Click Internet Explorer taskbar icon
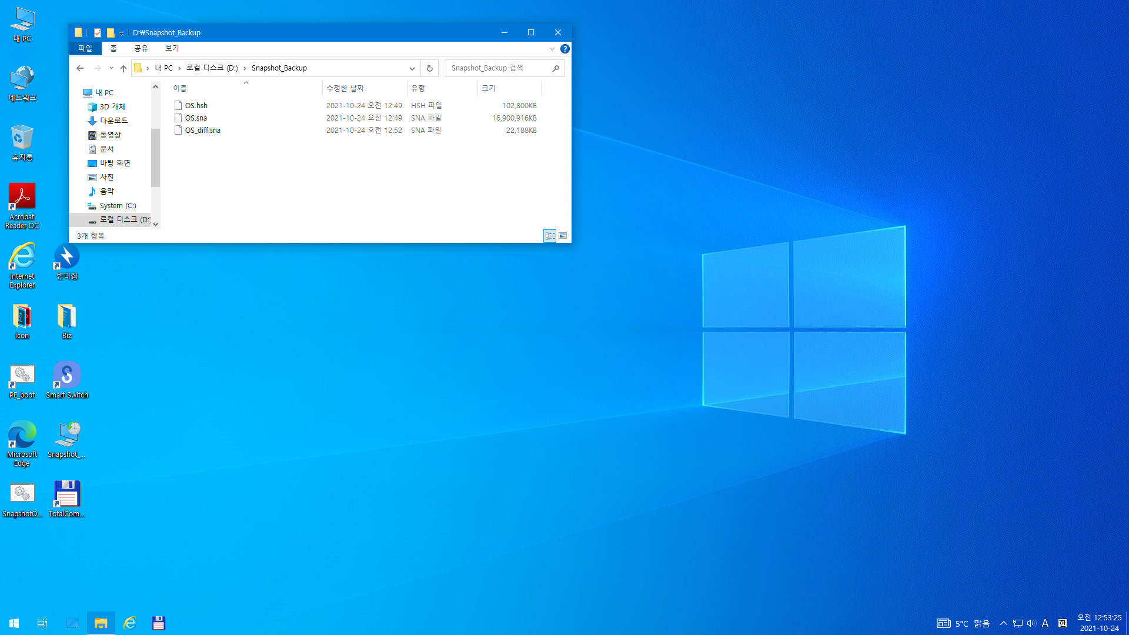 tap(130, 623)
